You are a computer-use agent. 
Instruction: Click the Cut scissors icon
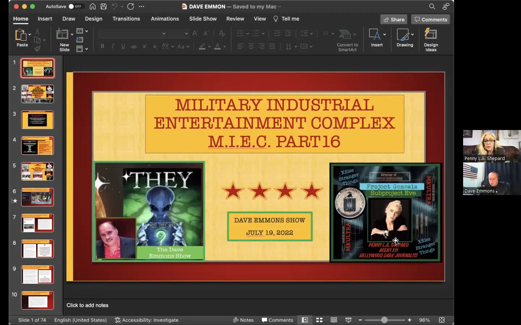click(37, 31)
